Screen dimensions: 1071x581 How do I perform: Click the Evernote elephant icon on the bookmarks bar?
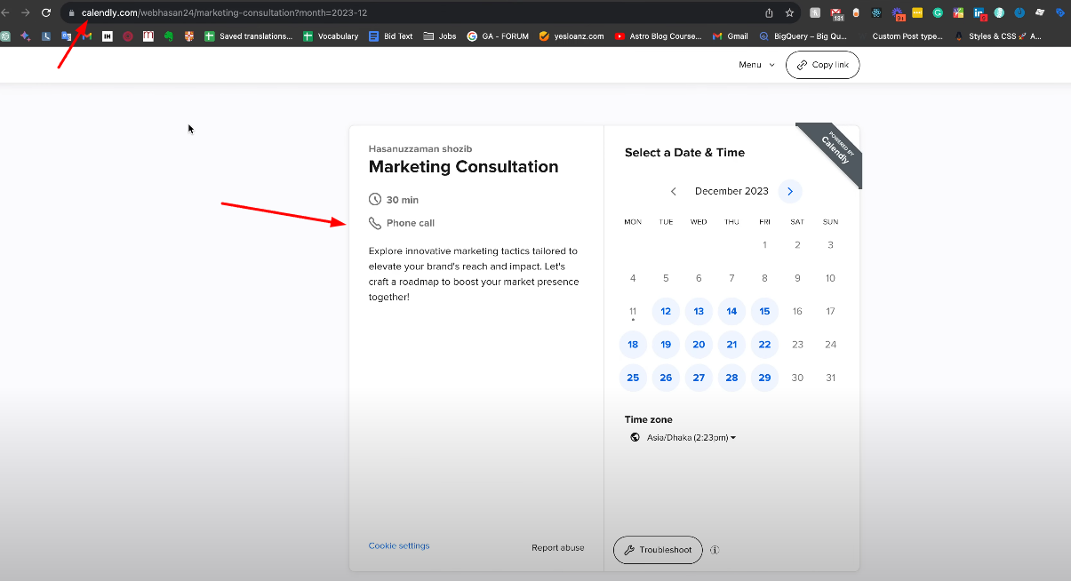(x=170, y=36)
